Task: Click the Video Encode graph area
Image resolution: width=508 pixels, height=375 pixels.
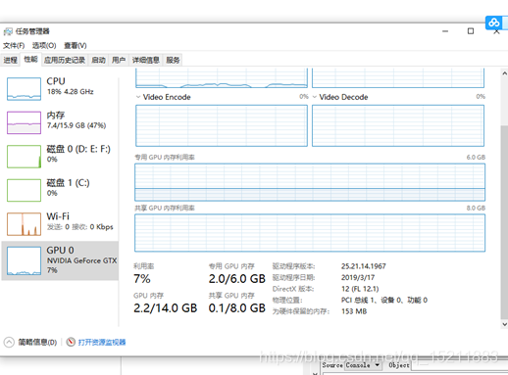Action: 222,125
